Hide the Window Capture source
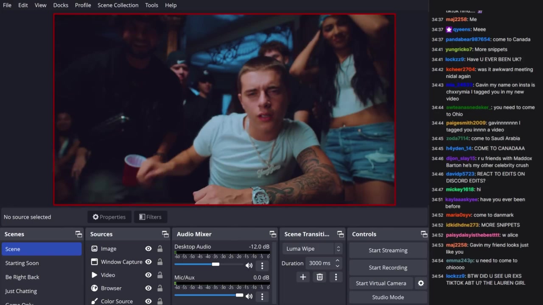Viewport: 543px width, 305px height. pos(148,262)
